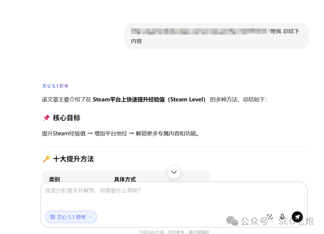Click the 核心目标 heading

tap(66, 118)
